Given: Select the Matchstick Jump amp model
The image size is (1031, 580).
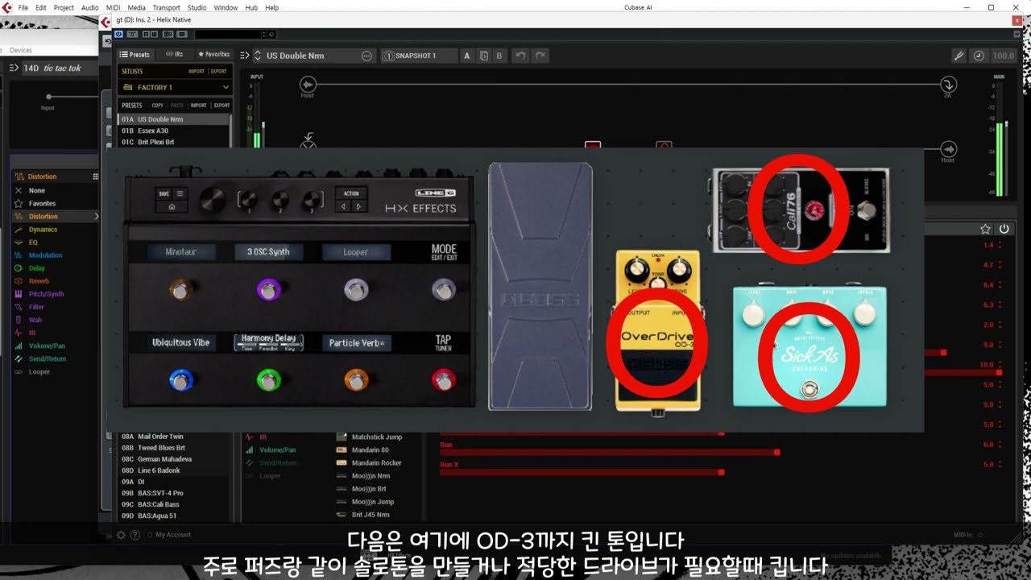Looking at the screenshot, I should tap(376, 437).
